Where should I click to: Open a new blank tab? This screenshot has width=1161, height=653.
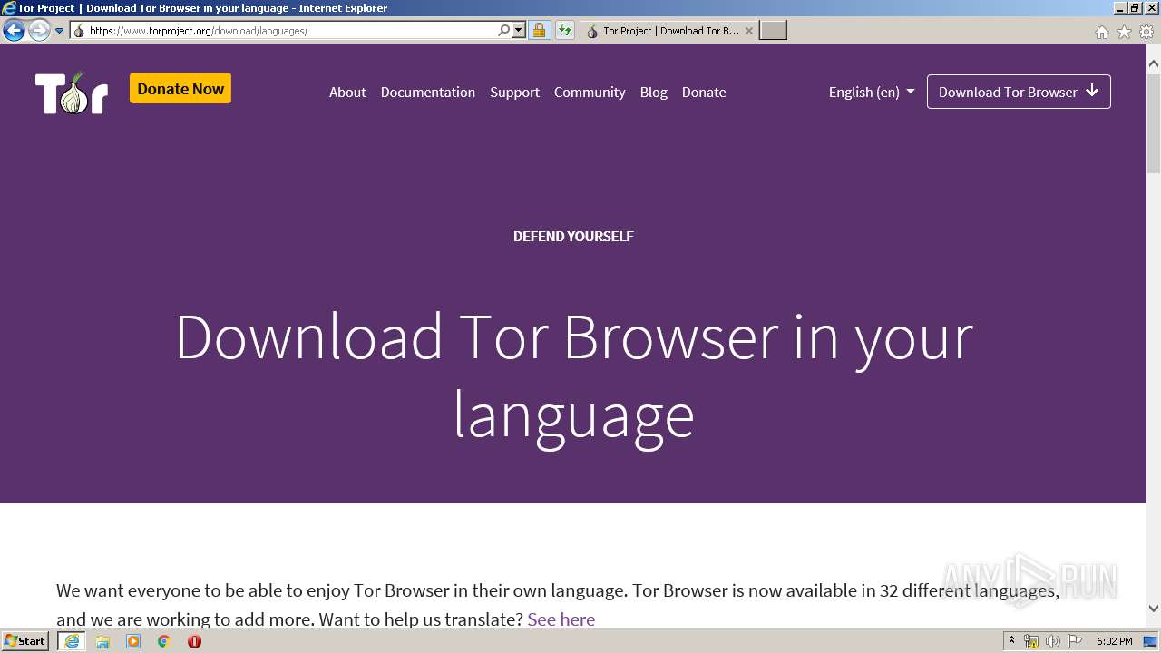(x=773, y=31)
